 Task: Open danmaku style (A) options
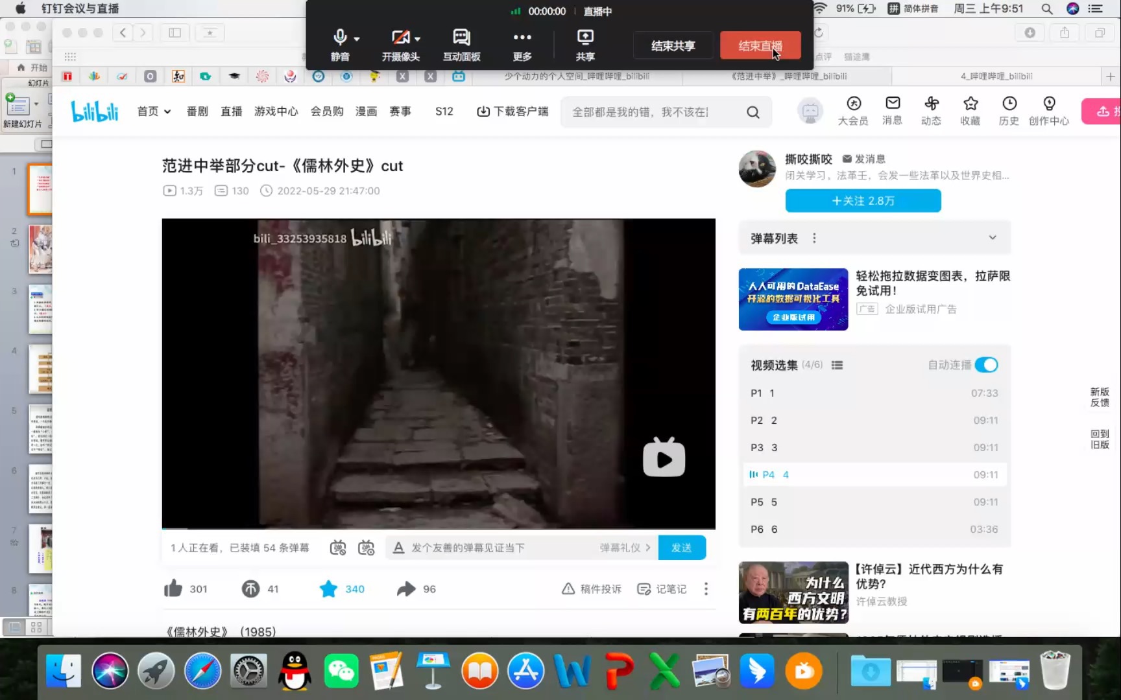(x=398, y=548)
